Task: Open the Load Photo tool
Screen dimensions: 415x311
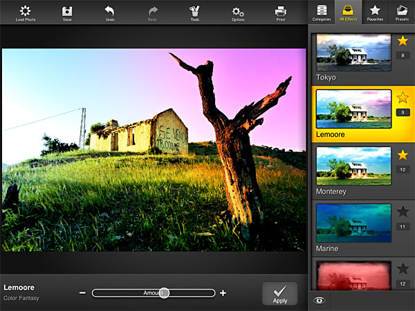Action: 26,13
